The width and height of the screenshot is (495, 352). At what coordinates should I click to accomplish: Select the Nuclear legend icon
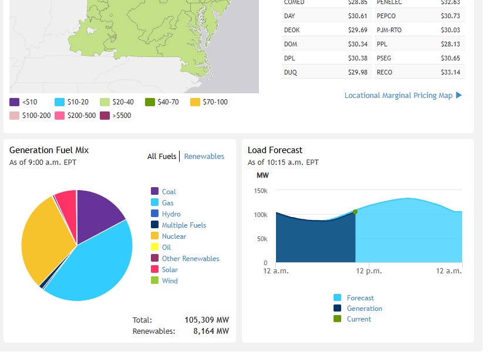pos(154,236)
